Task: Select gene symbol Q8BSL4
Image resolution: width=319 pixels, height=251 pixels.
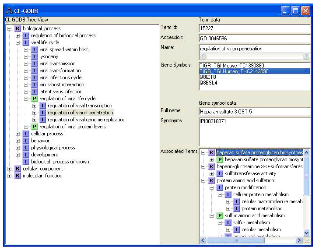Action: [208, 82]
